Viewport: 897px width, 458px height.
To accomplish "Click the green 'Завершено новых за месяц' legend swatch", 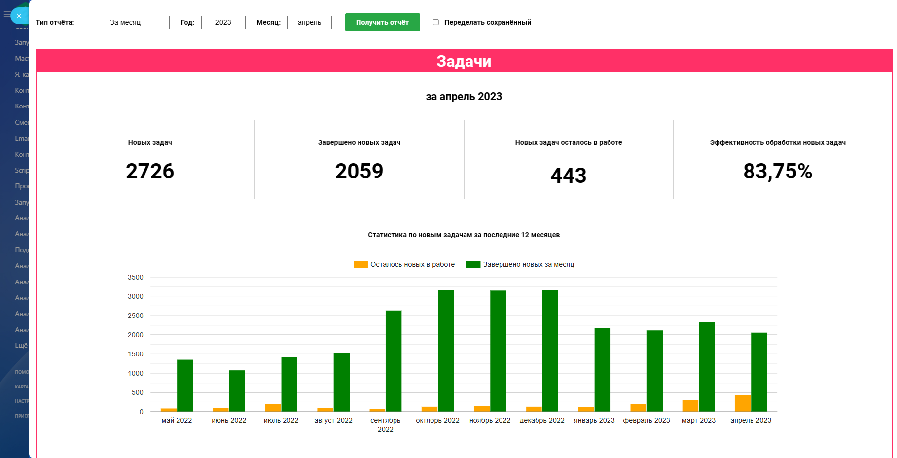I will pyautogui.click(x=473, y=264).
